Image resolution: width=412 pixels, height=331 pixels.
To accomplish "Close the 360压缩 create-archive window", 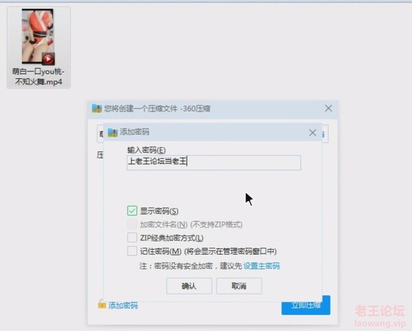I will tap(328, 108).
